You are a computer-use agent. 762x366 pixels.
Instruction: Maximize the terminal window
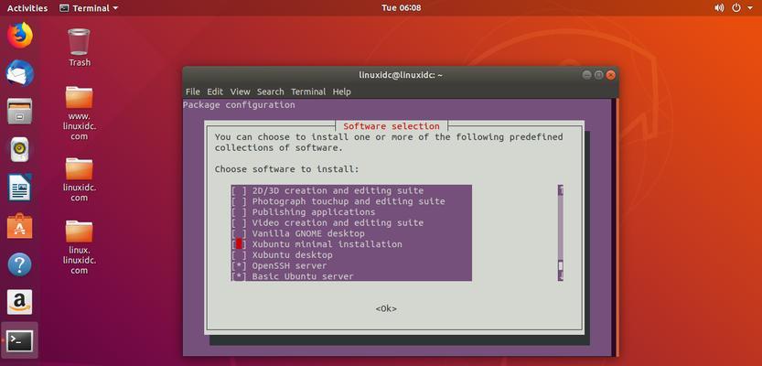(x=598, y=75)
